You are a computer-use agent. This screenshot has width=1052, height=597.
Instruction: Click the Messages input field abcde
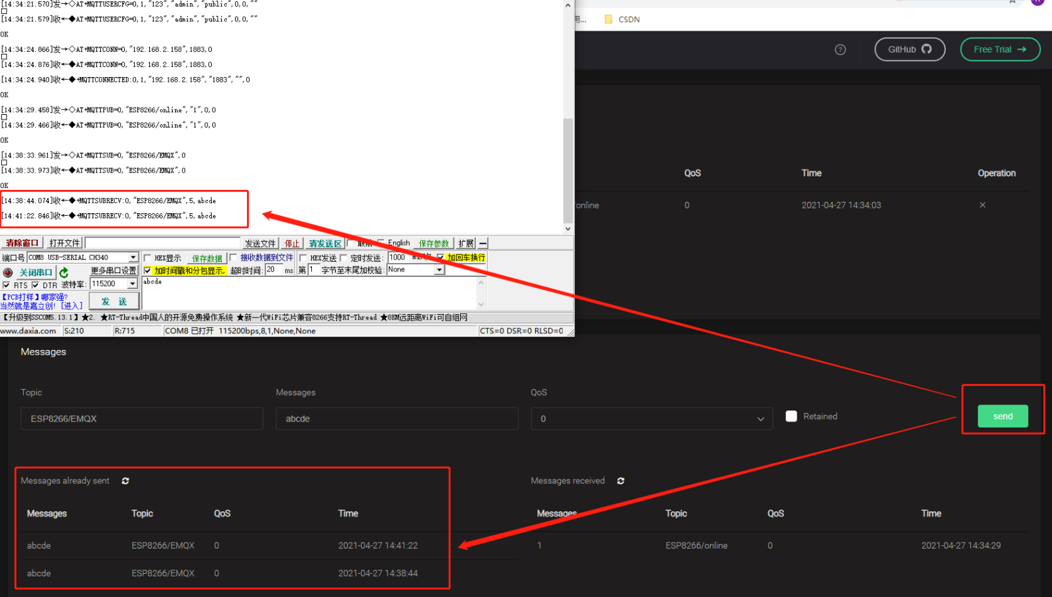click(x=397, y=419)
